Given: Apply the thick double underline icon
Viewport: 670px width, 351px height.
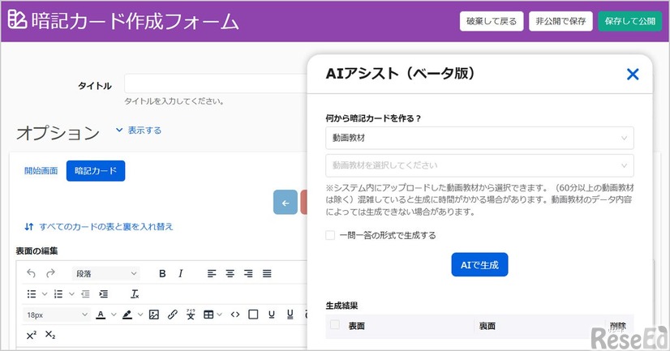Looking at the screenshot, I should click(290, 315).
